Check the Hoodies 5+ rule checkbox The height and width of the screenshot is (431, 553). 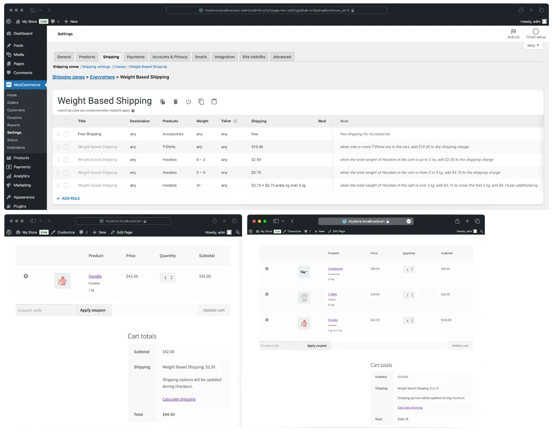66,185
